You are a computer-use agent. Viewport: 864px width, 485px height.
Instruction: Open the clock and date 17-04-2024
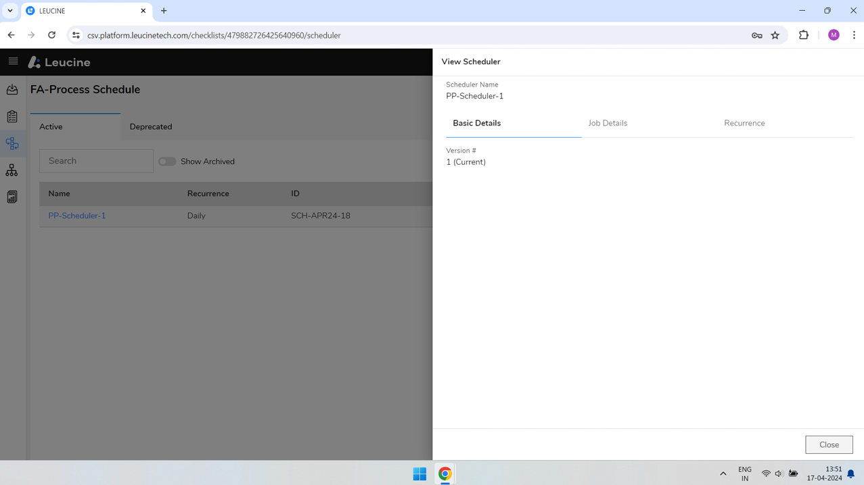(824, 474)
